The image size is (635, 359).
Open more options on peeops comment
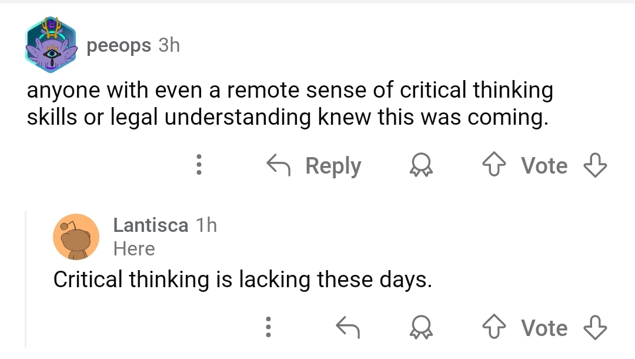tap(199, 165)
